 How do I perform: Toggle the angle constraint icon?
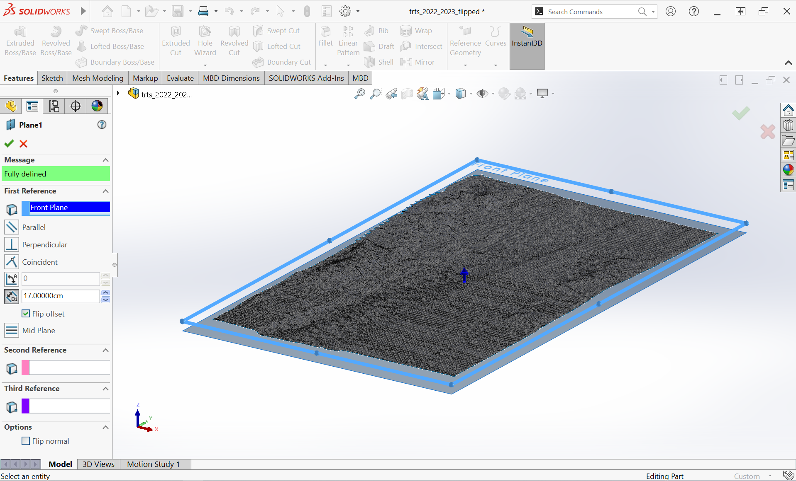click(x=12, y=279)
